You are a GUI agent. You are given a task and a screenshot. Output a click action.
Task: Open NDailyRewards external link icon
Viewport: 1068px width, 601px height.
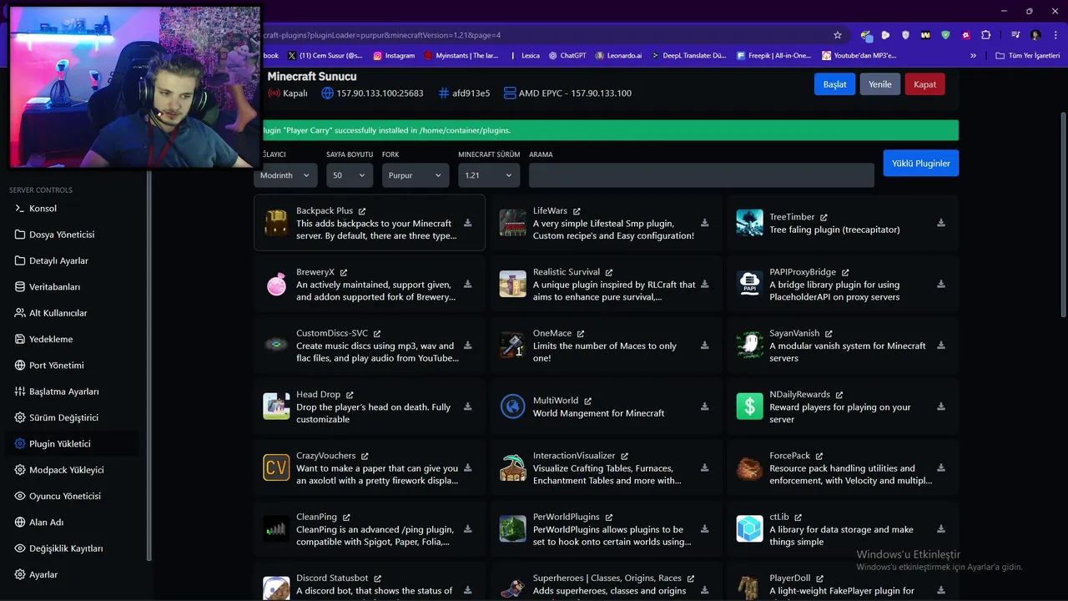pyautogui.click(x=839, y=395)
